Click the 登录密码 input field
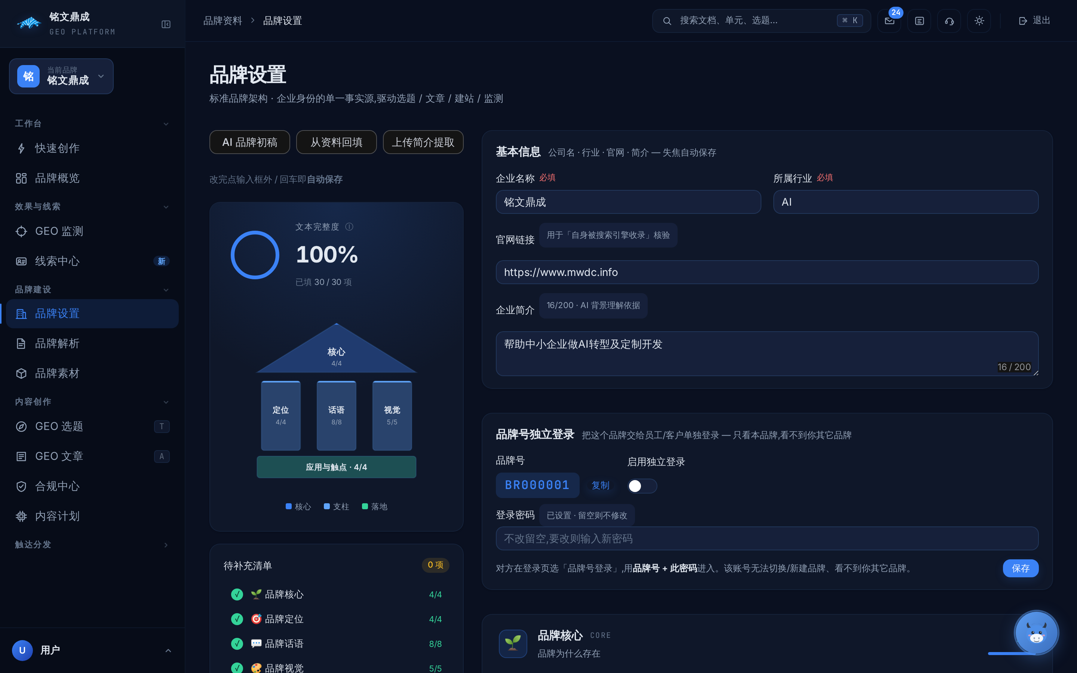The height and width of the screenshot is (673, 1077). tap(767, 538)
